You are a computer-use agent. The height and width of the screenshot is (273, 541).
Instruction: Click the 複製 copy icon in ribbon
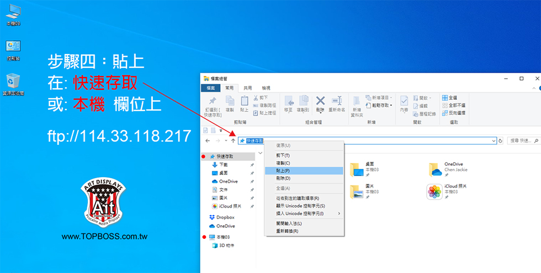click(x=229, y=101)
